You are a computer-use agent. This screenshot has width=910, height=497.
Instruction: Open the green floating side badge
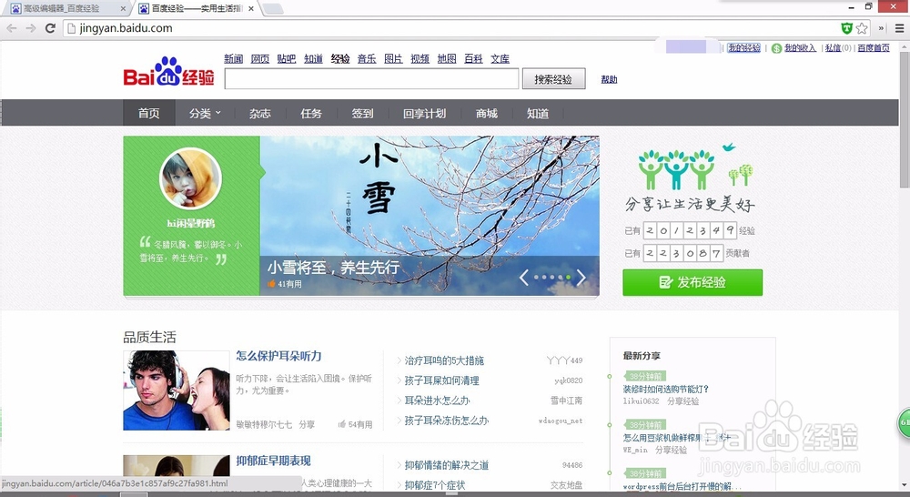coord(904,422)
